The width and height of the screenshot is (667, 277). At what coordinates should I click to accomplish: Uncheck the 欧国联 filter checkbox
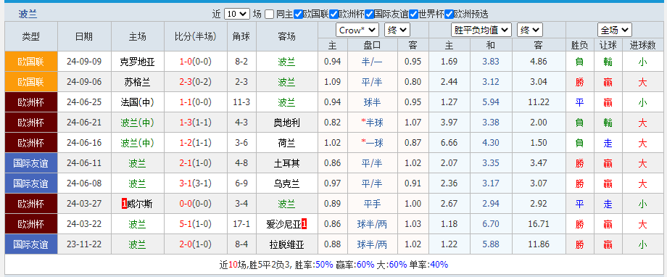[x=298, y=14]
